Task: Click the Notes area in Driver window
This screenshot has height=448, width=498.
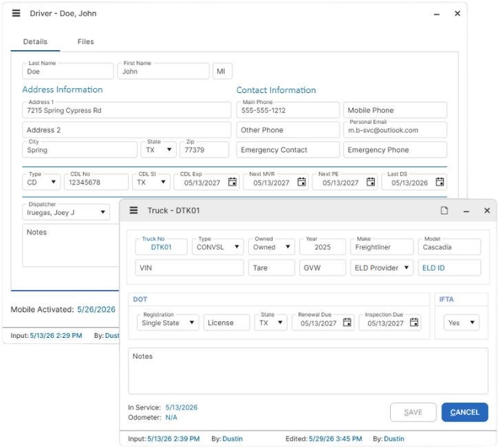Action: coord(71,245)
